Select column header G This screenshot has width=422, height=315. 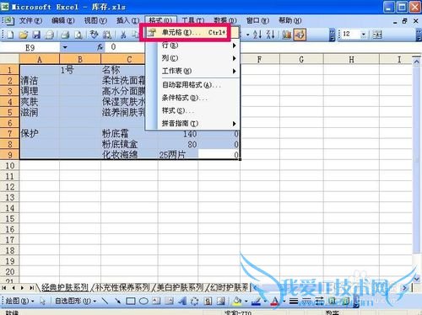(301, 60)
